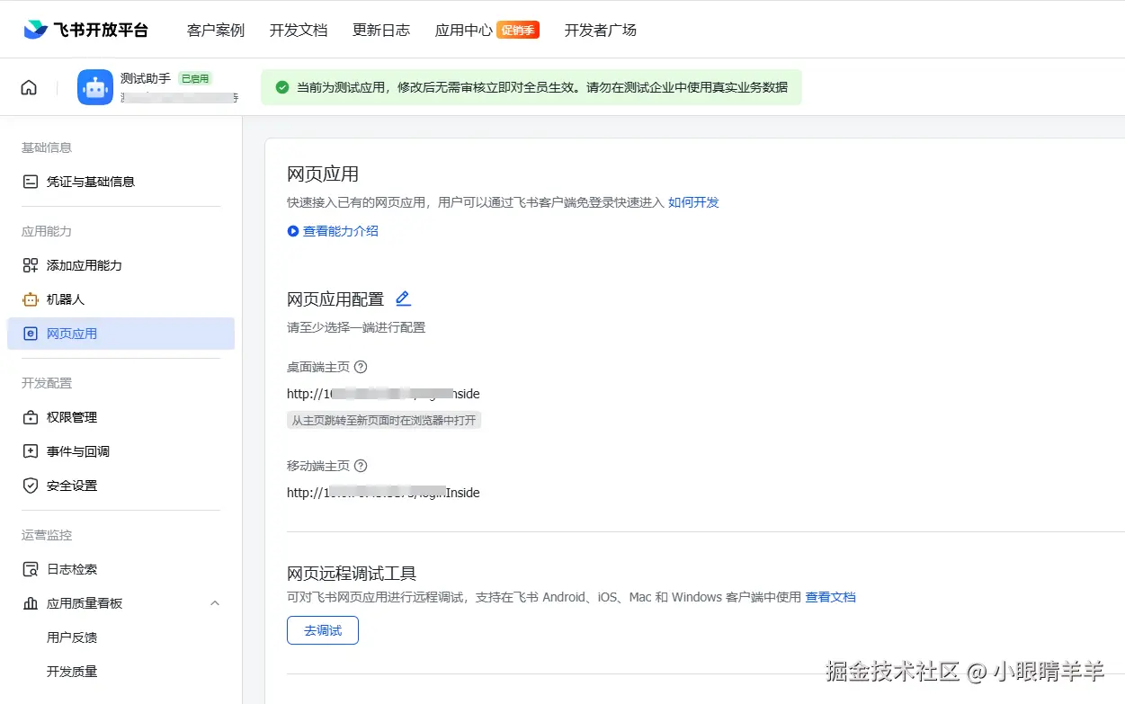Open the 开发文档 nav item

pyautogui.click(x=299, y=30)
